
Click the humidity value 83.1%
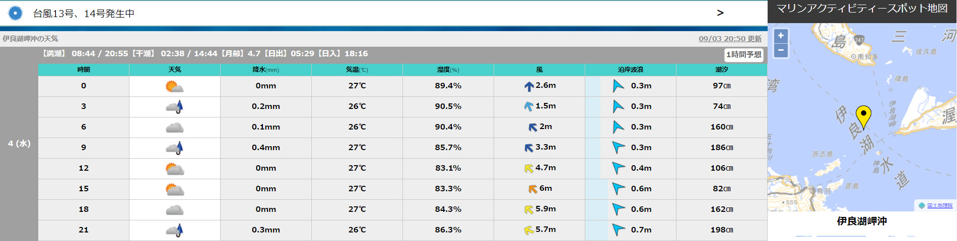click(x=448, y=168)
